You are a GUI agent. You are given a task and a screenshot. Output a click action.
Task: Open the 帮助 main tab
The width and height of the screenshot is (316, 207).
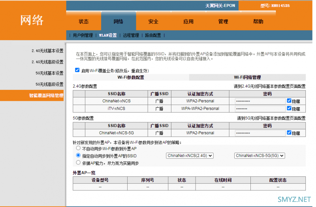[x=258, y=21]
